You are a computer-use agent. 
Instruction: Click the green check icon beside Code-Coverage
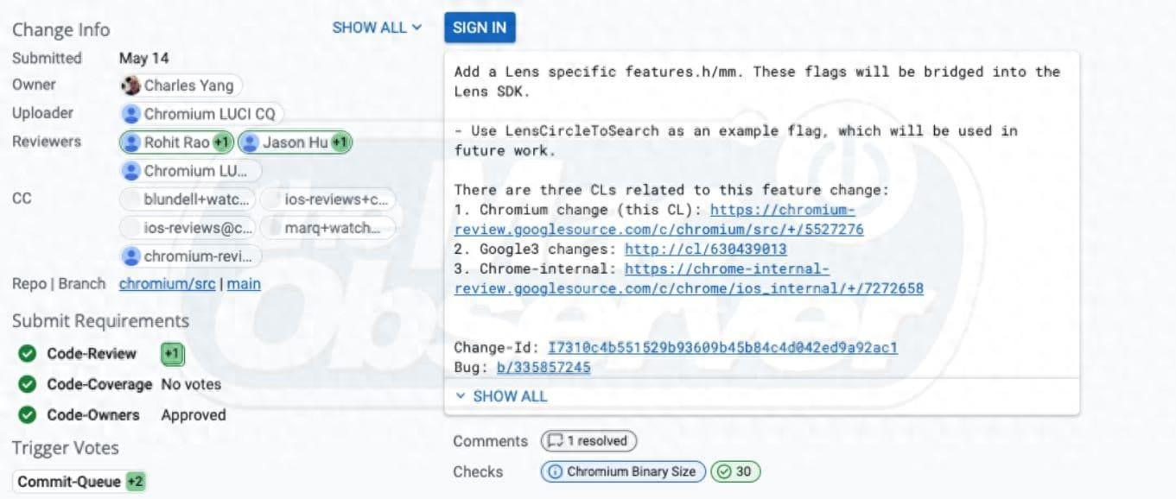click(x=28, y=384)
